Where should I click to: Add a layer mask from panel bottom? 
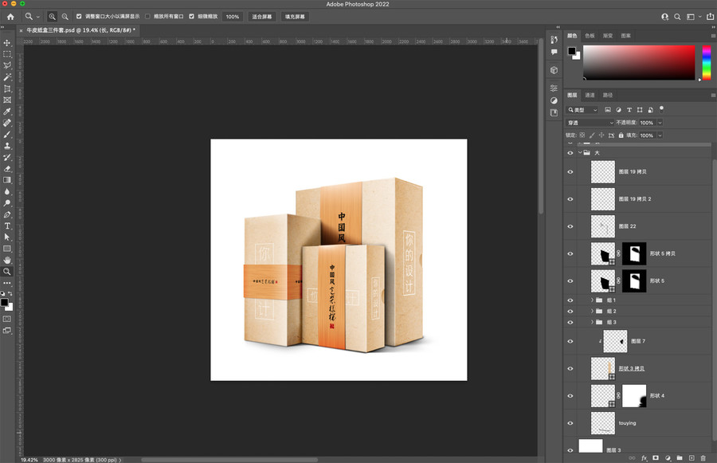[656, 458]
